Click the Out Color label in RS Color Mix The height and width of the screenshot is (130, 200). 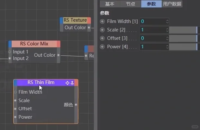pos(45,55)
